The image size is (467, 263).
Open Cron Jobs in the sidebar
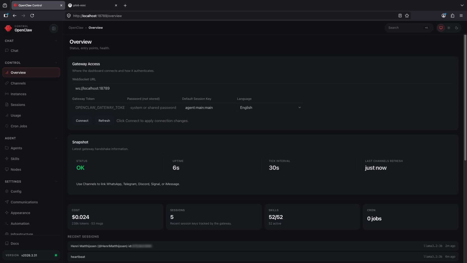[19, 126]
